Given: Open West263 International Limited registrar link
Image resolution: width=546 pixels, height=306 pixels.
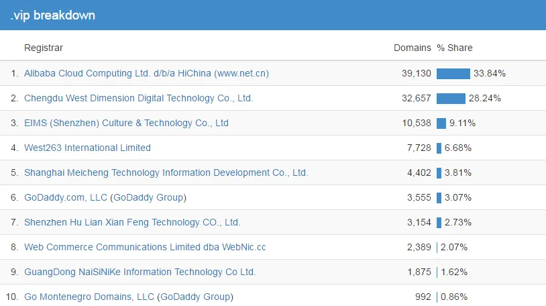Looking at the screenshot, I should [87, 148].
